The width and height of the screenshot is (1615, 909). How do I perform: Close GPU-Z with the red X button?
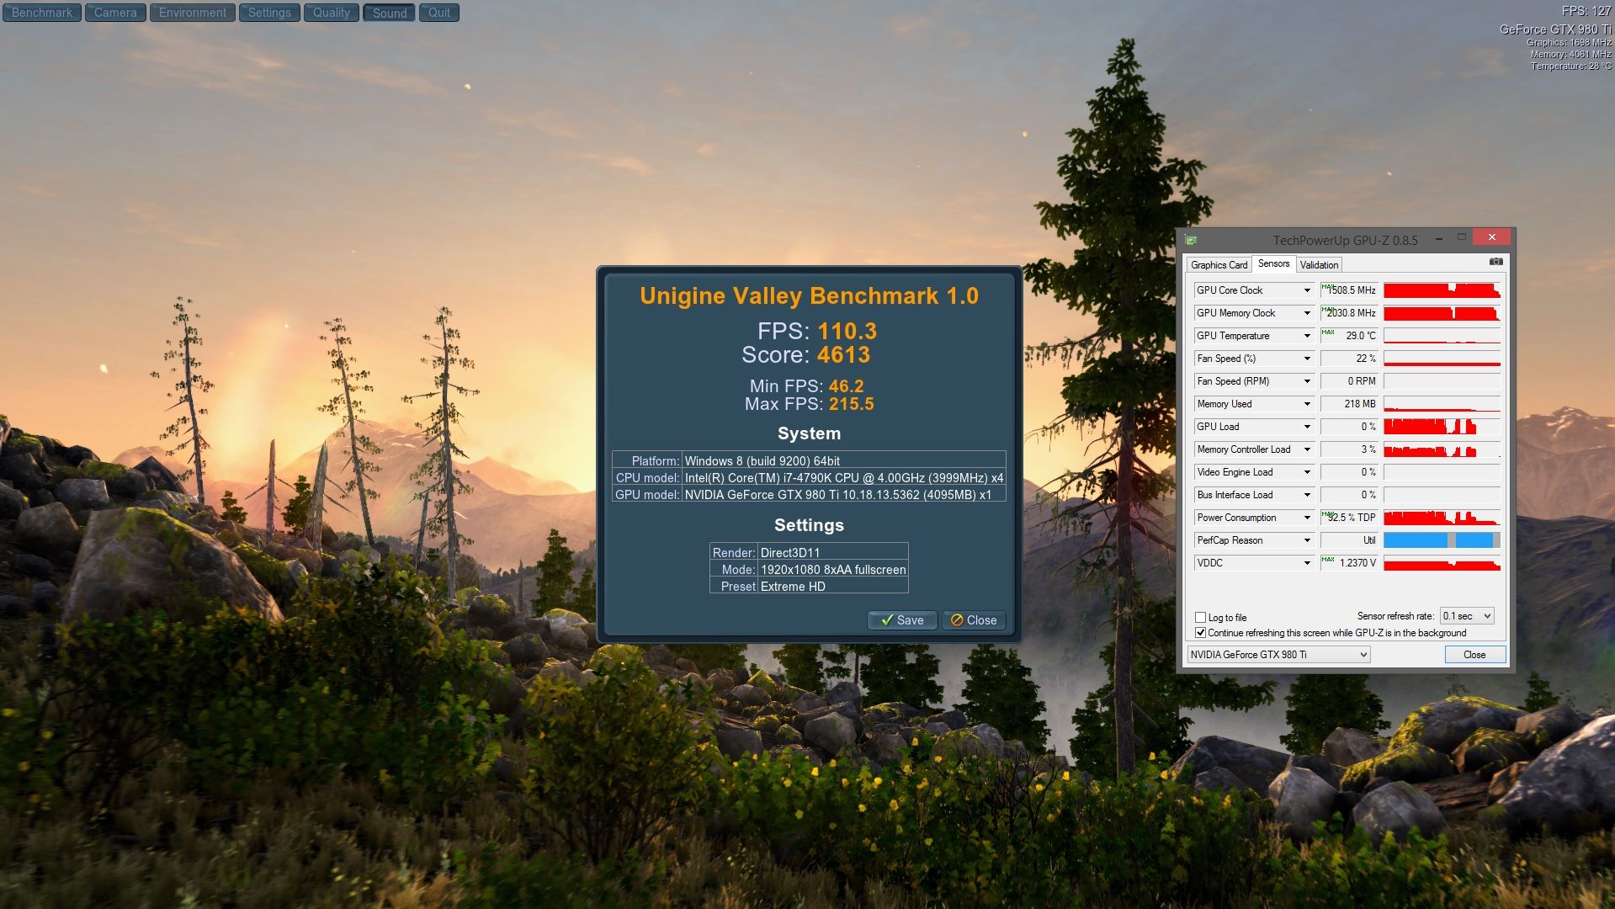1492,237
